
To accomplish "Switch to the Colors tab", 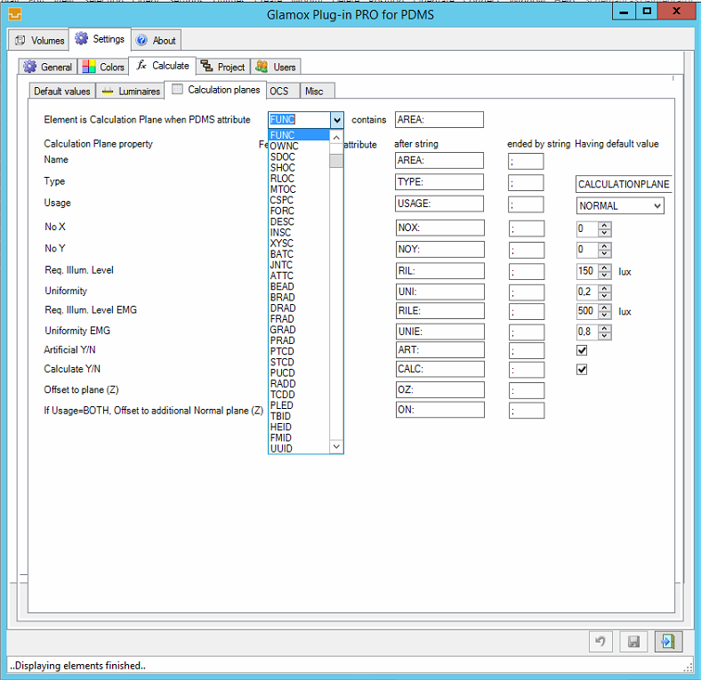I will coord(103,67).
